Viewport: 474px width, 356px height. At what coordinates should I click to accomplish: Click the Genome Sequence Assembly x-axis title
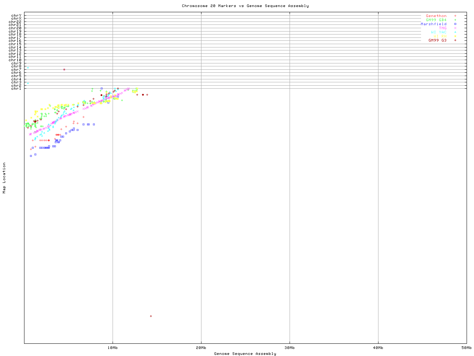tap(245, 354)
